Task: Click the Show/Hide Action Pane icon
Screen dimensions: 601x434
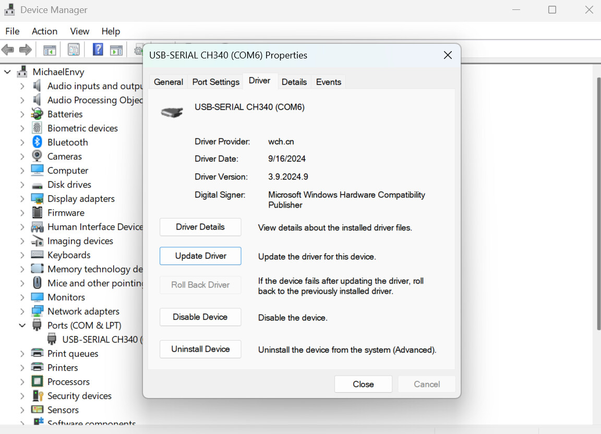Action: tap(116, 50)
